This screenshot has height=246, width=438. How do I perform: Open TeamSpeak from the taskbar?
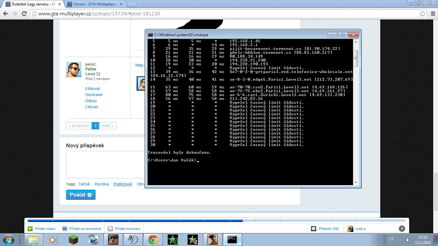pos(133,240)
